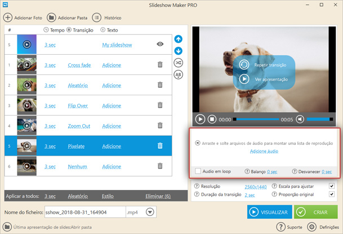Screen dimensions: 343x234
Task: Open help for Desvanecer question icon
Action: (x=295, y=171)
